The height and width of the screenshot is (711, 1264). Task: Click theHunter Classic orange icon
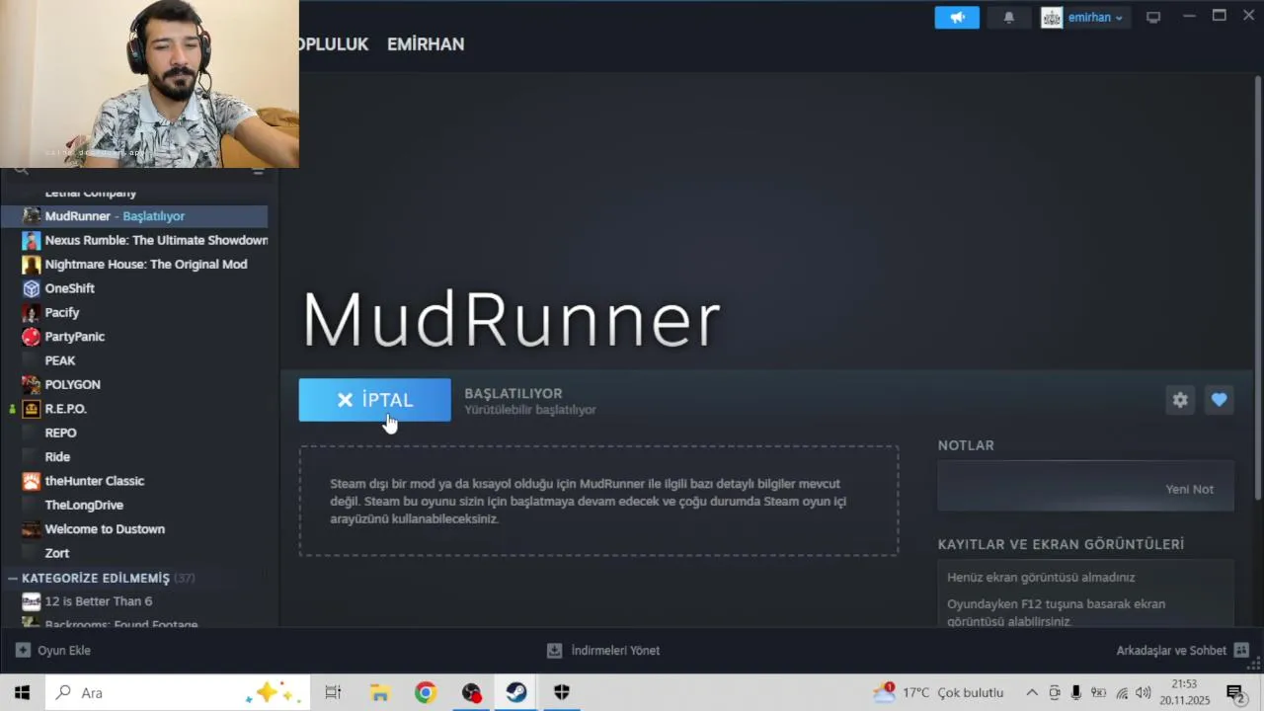[32, 481]
